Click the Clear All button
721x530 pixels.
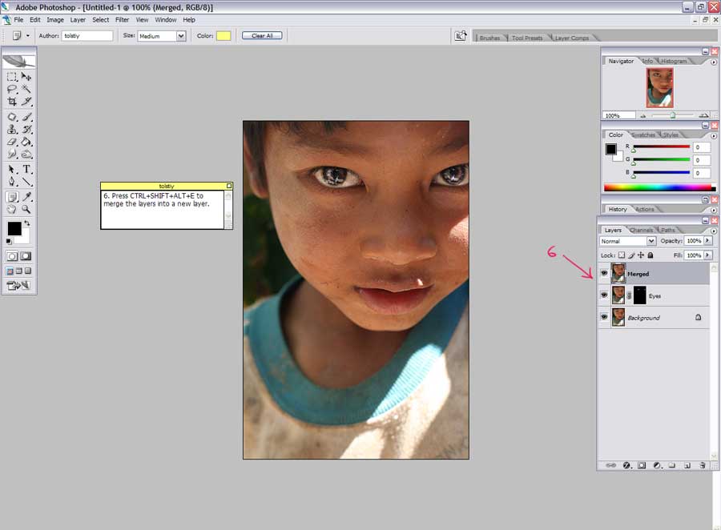tap(262, 36)
